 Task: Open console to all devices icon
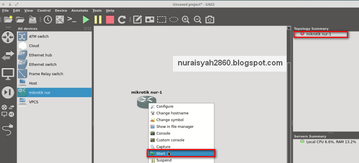tap(72, 19)
